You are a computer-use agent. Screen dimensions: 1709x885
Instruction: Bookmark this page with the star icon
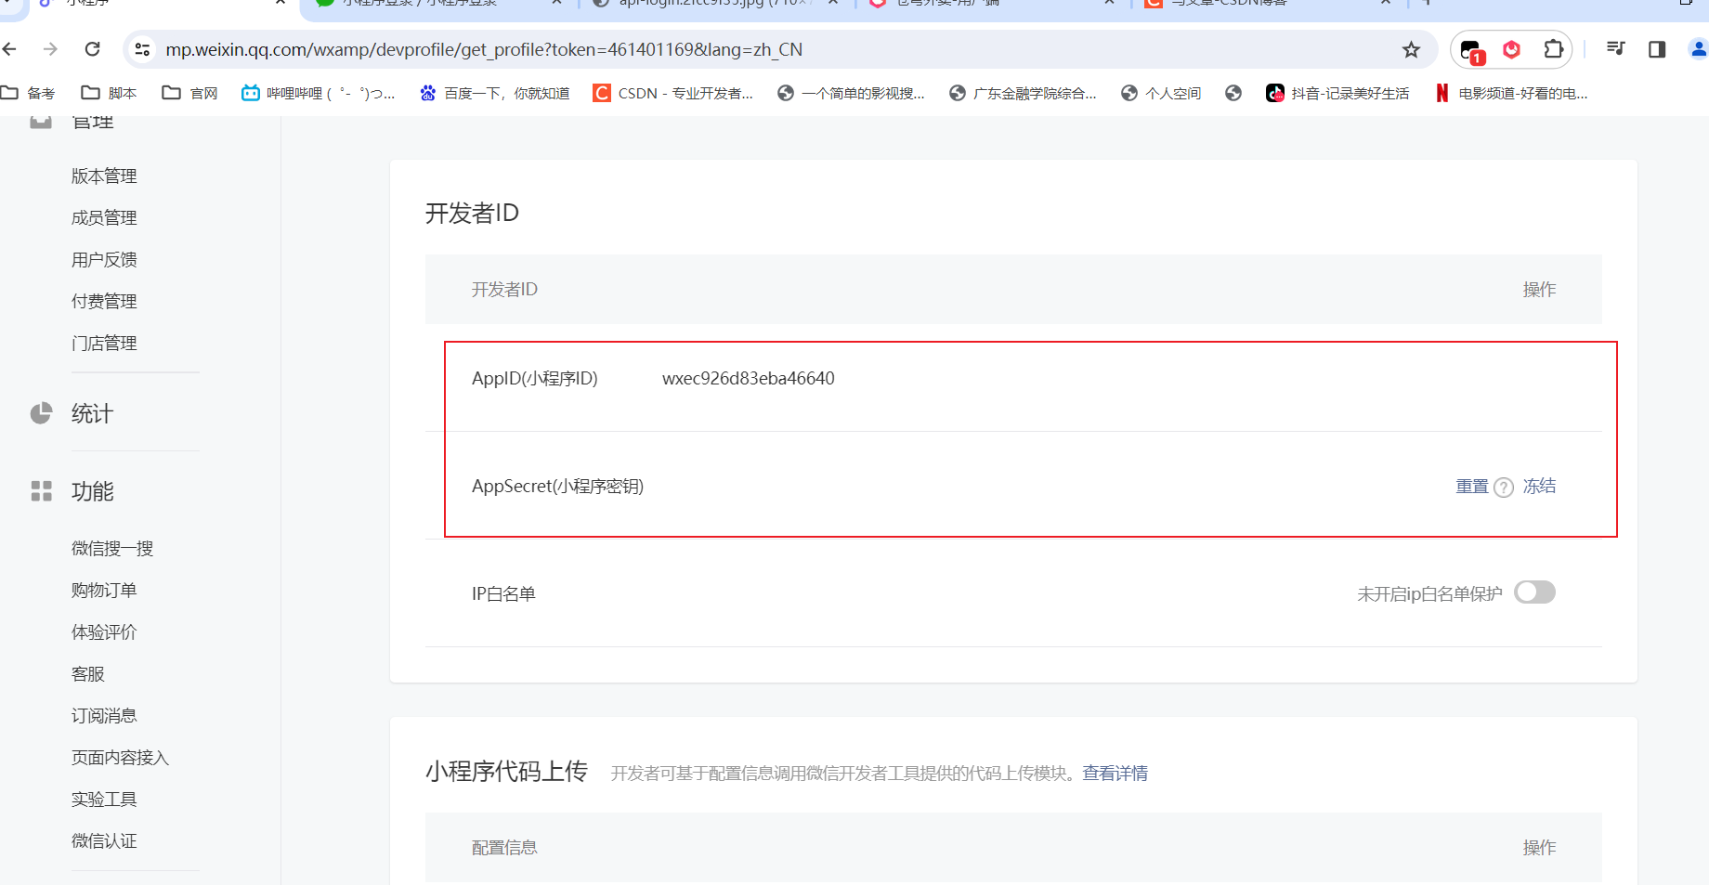1411,49
